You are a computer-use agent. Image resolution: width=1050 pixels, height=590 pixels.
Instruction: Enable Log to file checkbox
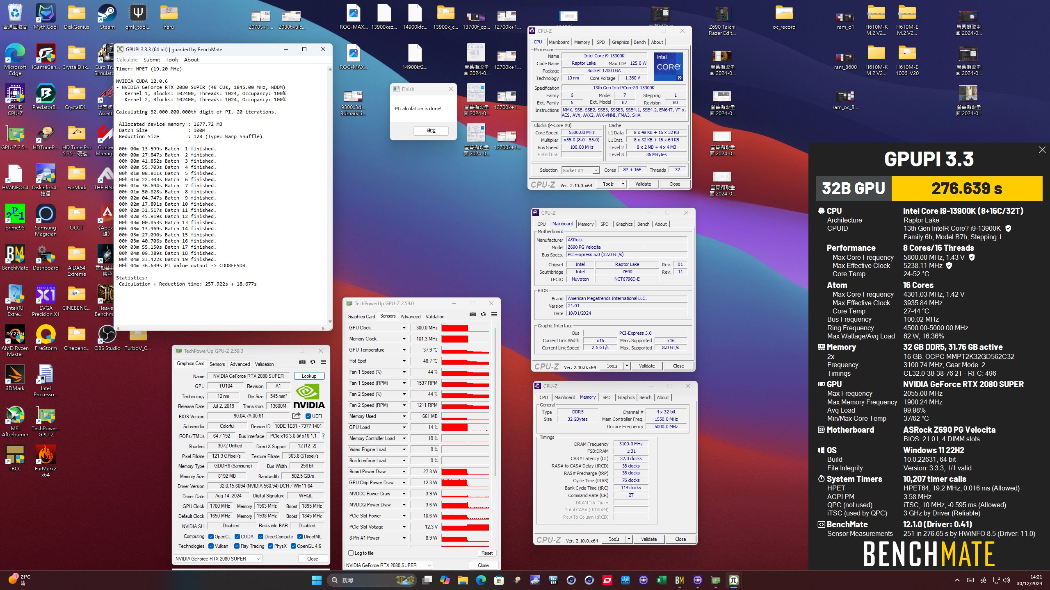click(351, 553)
